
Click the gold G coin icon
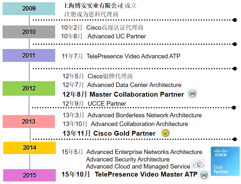(166, 133)
